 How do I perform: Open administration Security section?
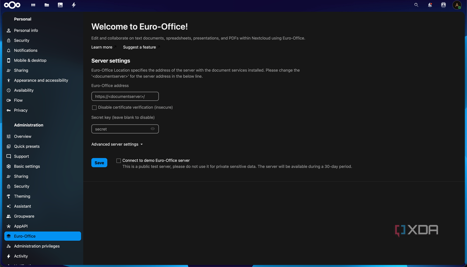(42, 186)
